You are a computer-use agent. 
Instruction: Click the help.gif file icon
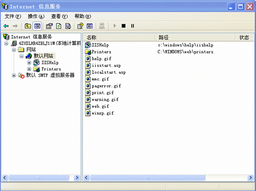pos(88,59)
